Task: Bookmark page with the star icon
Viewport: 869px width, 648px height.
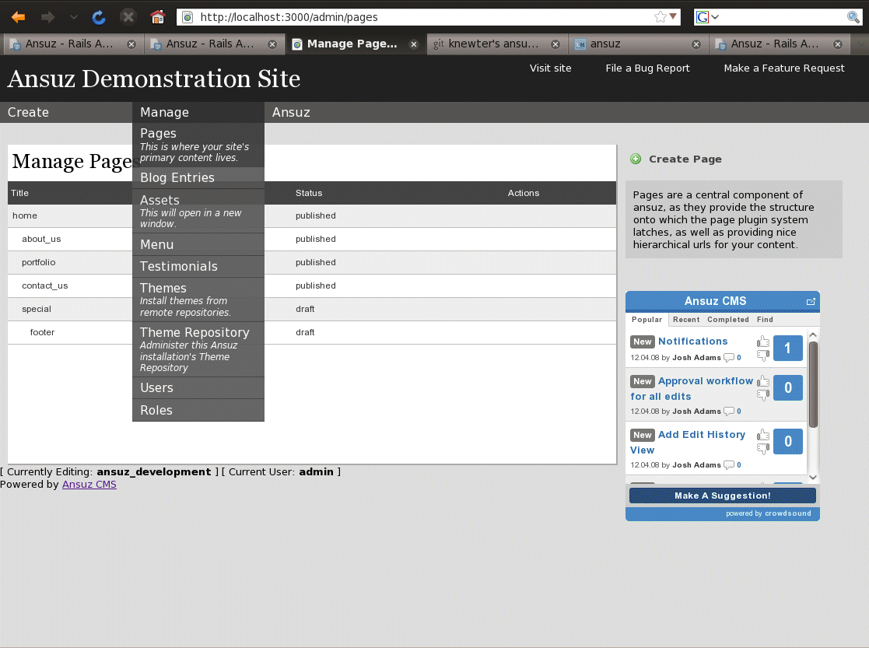Action: [x=660, y=17]
